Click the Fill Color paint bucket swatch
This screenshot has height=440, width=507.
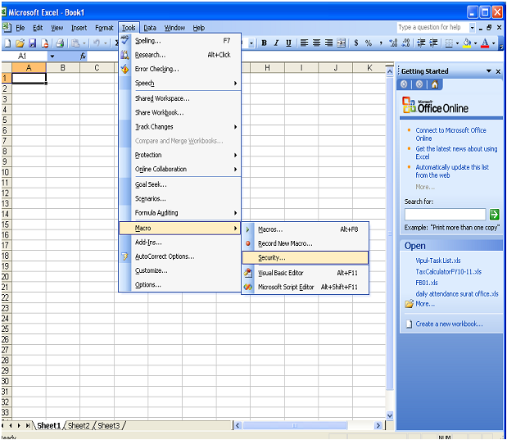point(468,43)
